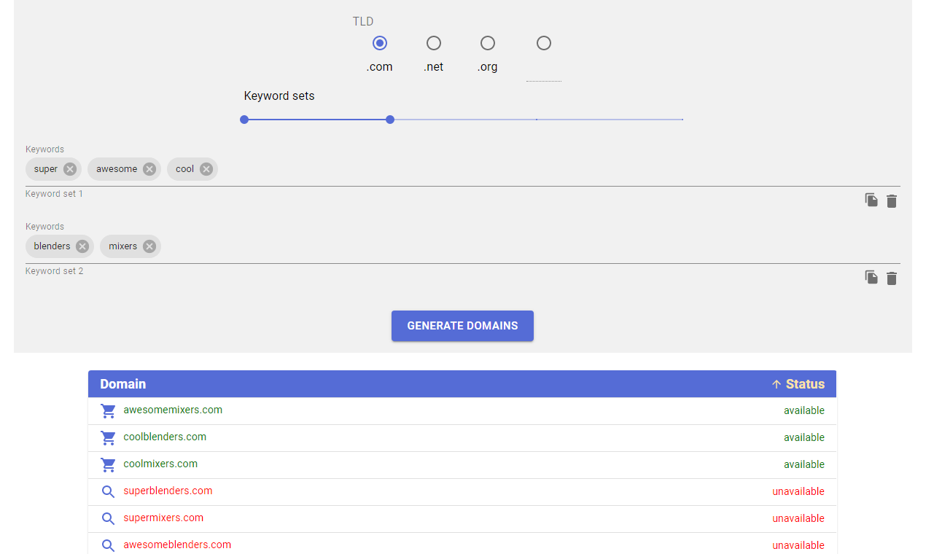This screenshot has width=926, height=554.
Task: Click the cart icon beside coolblenders.com
Action: point(108,437)
